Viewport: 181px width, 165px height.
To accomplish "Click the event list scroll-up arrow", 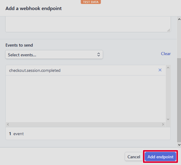I will pyautogui.click(x=168, y=68).
